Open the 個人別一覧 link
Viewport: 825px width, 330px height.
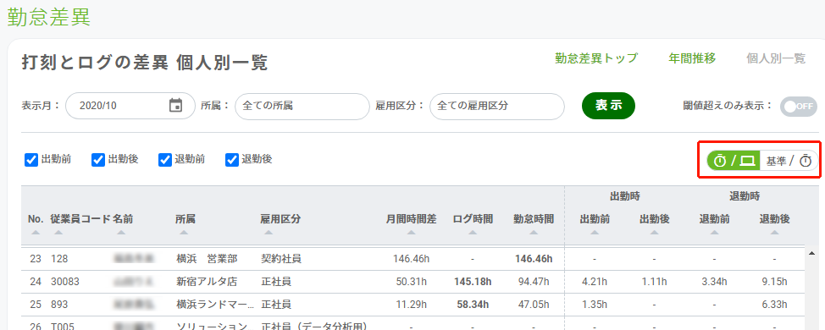click(x=776, y=58)
